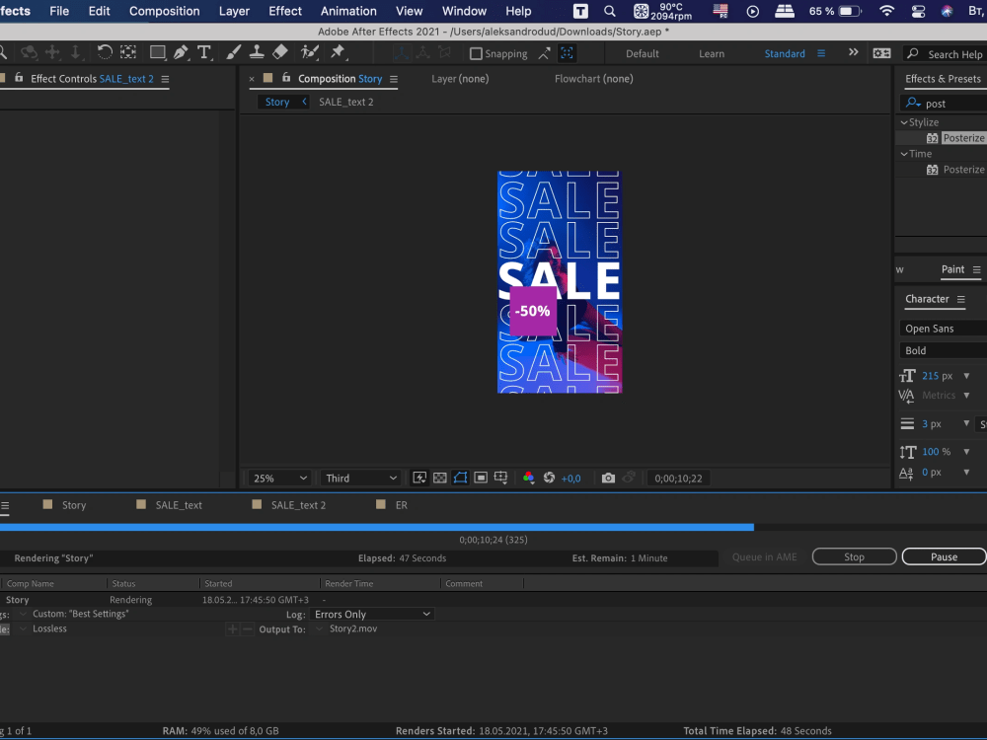Select the Pan Behind anchor point tool
This screenshot has height=740, width=987.
click(128, 53)
